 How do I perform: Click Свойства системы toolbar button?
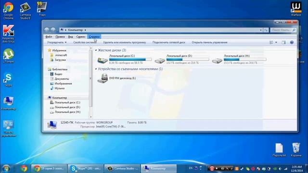[85, 42]
